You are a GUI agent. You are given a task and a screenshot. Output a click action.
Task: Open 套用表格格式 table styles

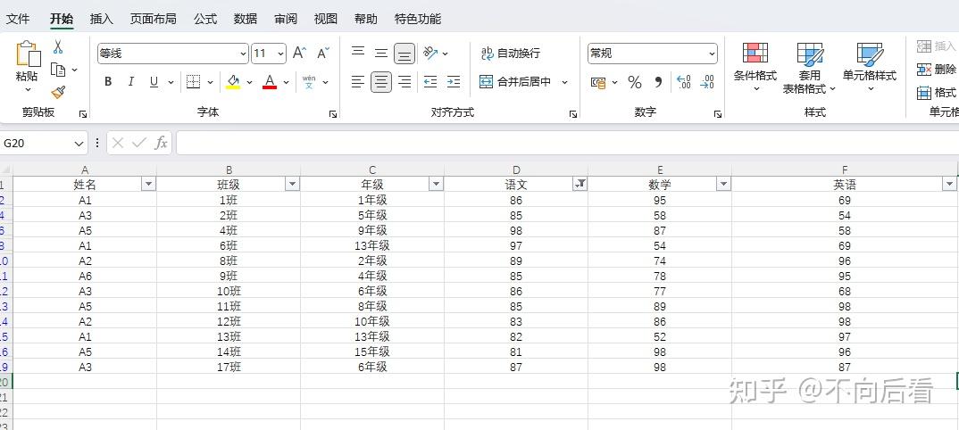(x=809, y=68)
